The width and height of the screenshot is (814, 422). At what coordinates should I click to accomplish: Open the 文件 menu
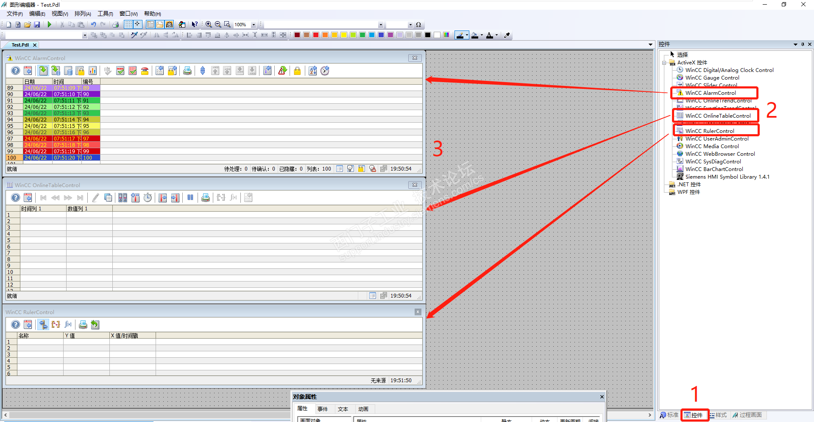[15, 14]
